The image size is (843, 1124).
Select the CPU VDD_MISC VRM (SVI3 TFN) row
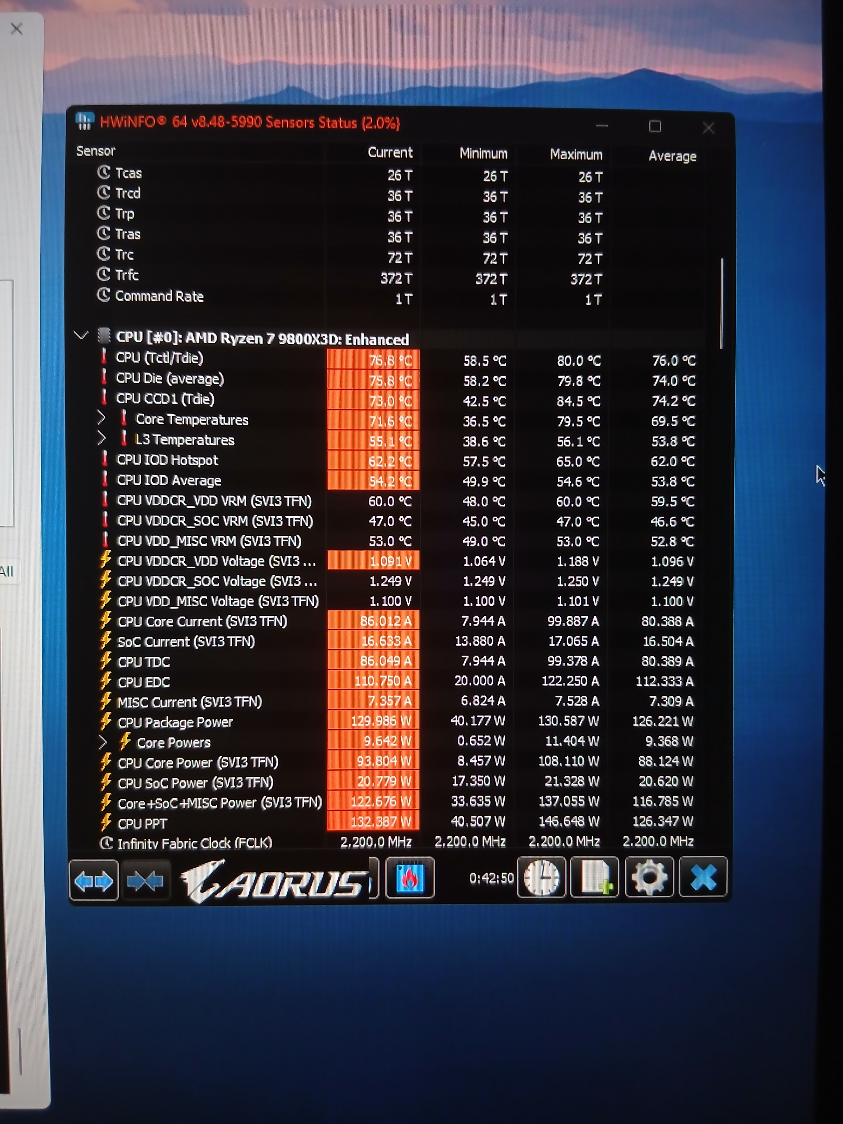tap(398, 541)
